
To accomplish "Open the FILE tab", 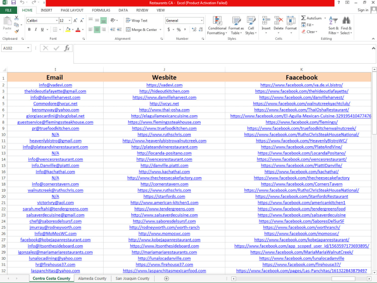I will click(8, 10).
